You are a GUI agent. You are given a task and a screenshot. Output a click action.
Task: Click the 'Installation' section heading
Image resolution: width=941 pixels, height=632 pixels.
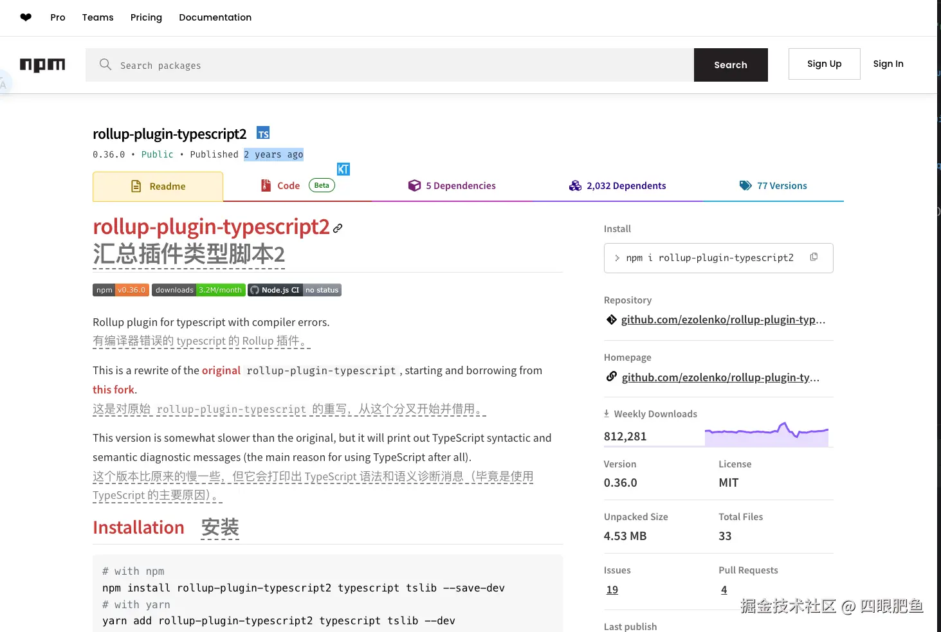click(x=138, y=528)
